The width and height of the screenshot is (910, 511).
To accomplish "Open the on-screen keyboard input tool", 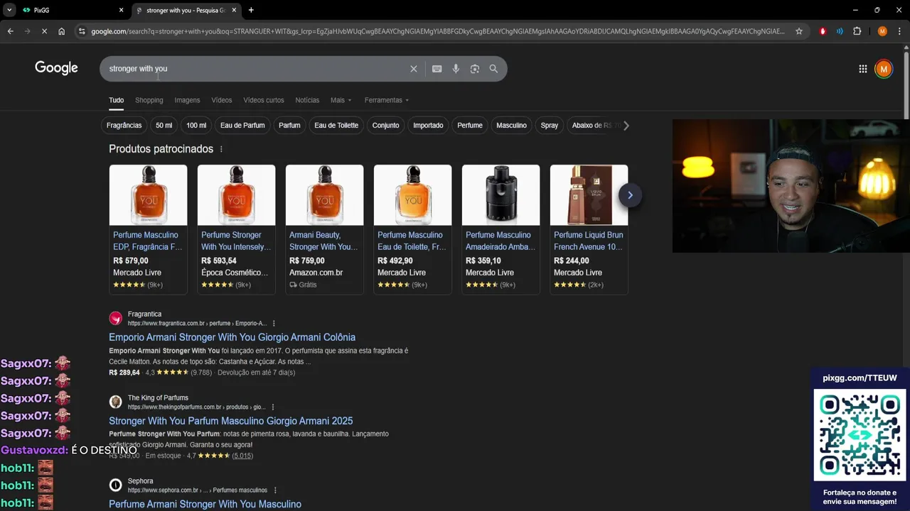I will coord(437,69).
